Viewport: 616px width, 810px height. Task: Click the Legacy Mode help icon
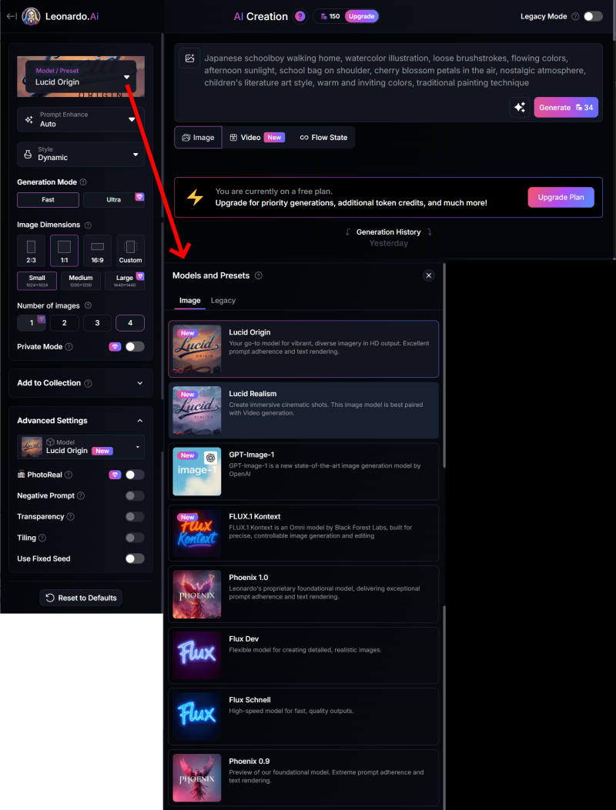pos(575,16)
